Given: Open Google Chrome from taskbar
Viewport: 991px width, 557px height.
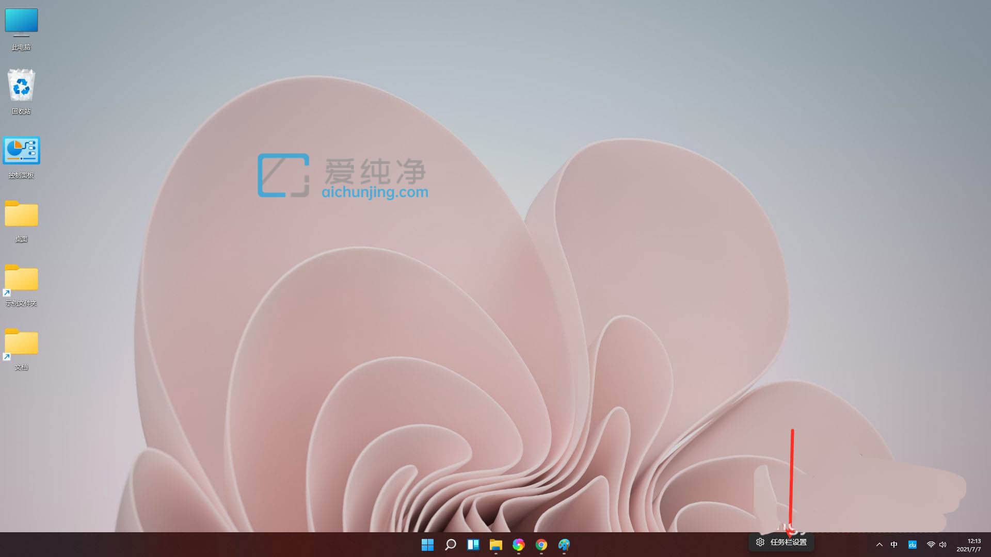Looking at the screenshot, I should [541, 545].
